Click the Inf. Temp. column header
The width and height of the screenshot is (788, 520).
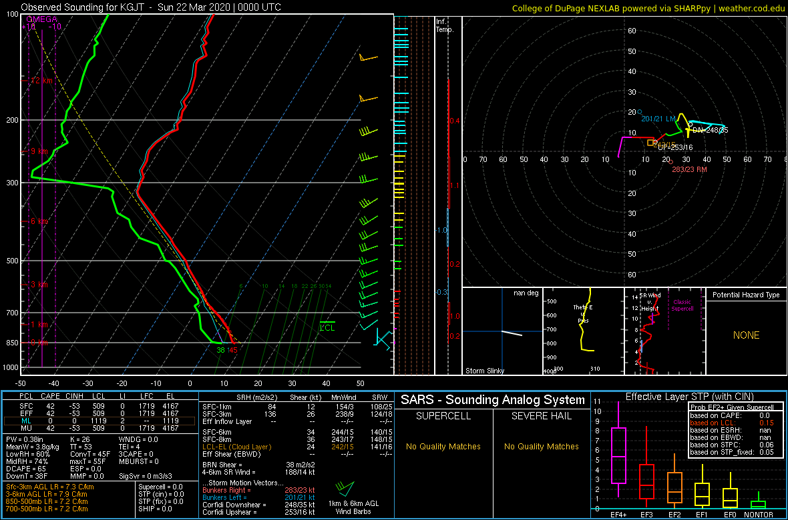(x=445, y=25)
